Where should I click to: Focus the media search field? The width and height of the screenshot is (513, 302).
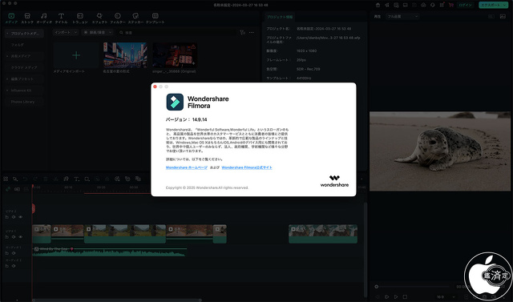click(176, 33)
